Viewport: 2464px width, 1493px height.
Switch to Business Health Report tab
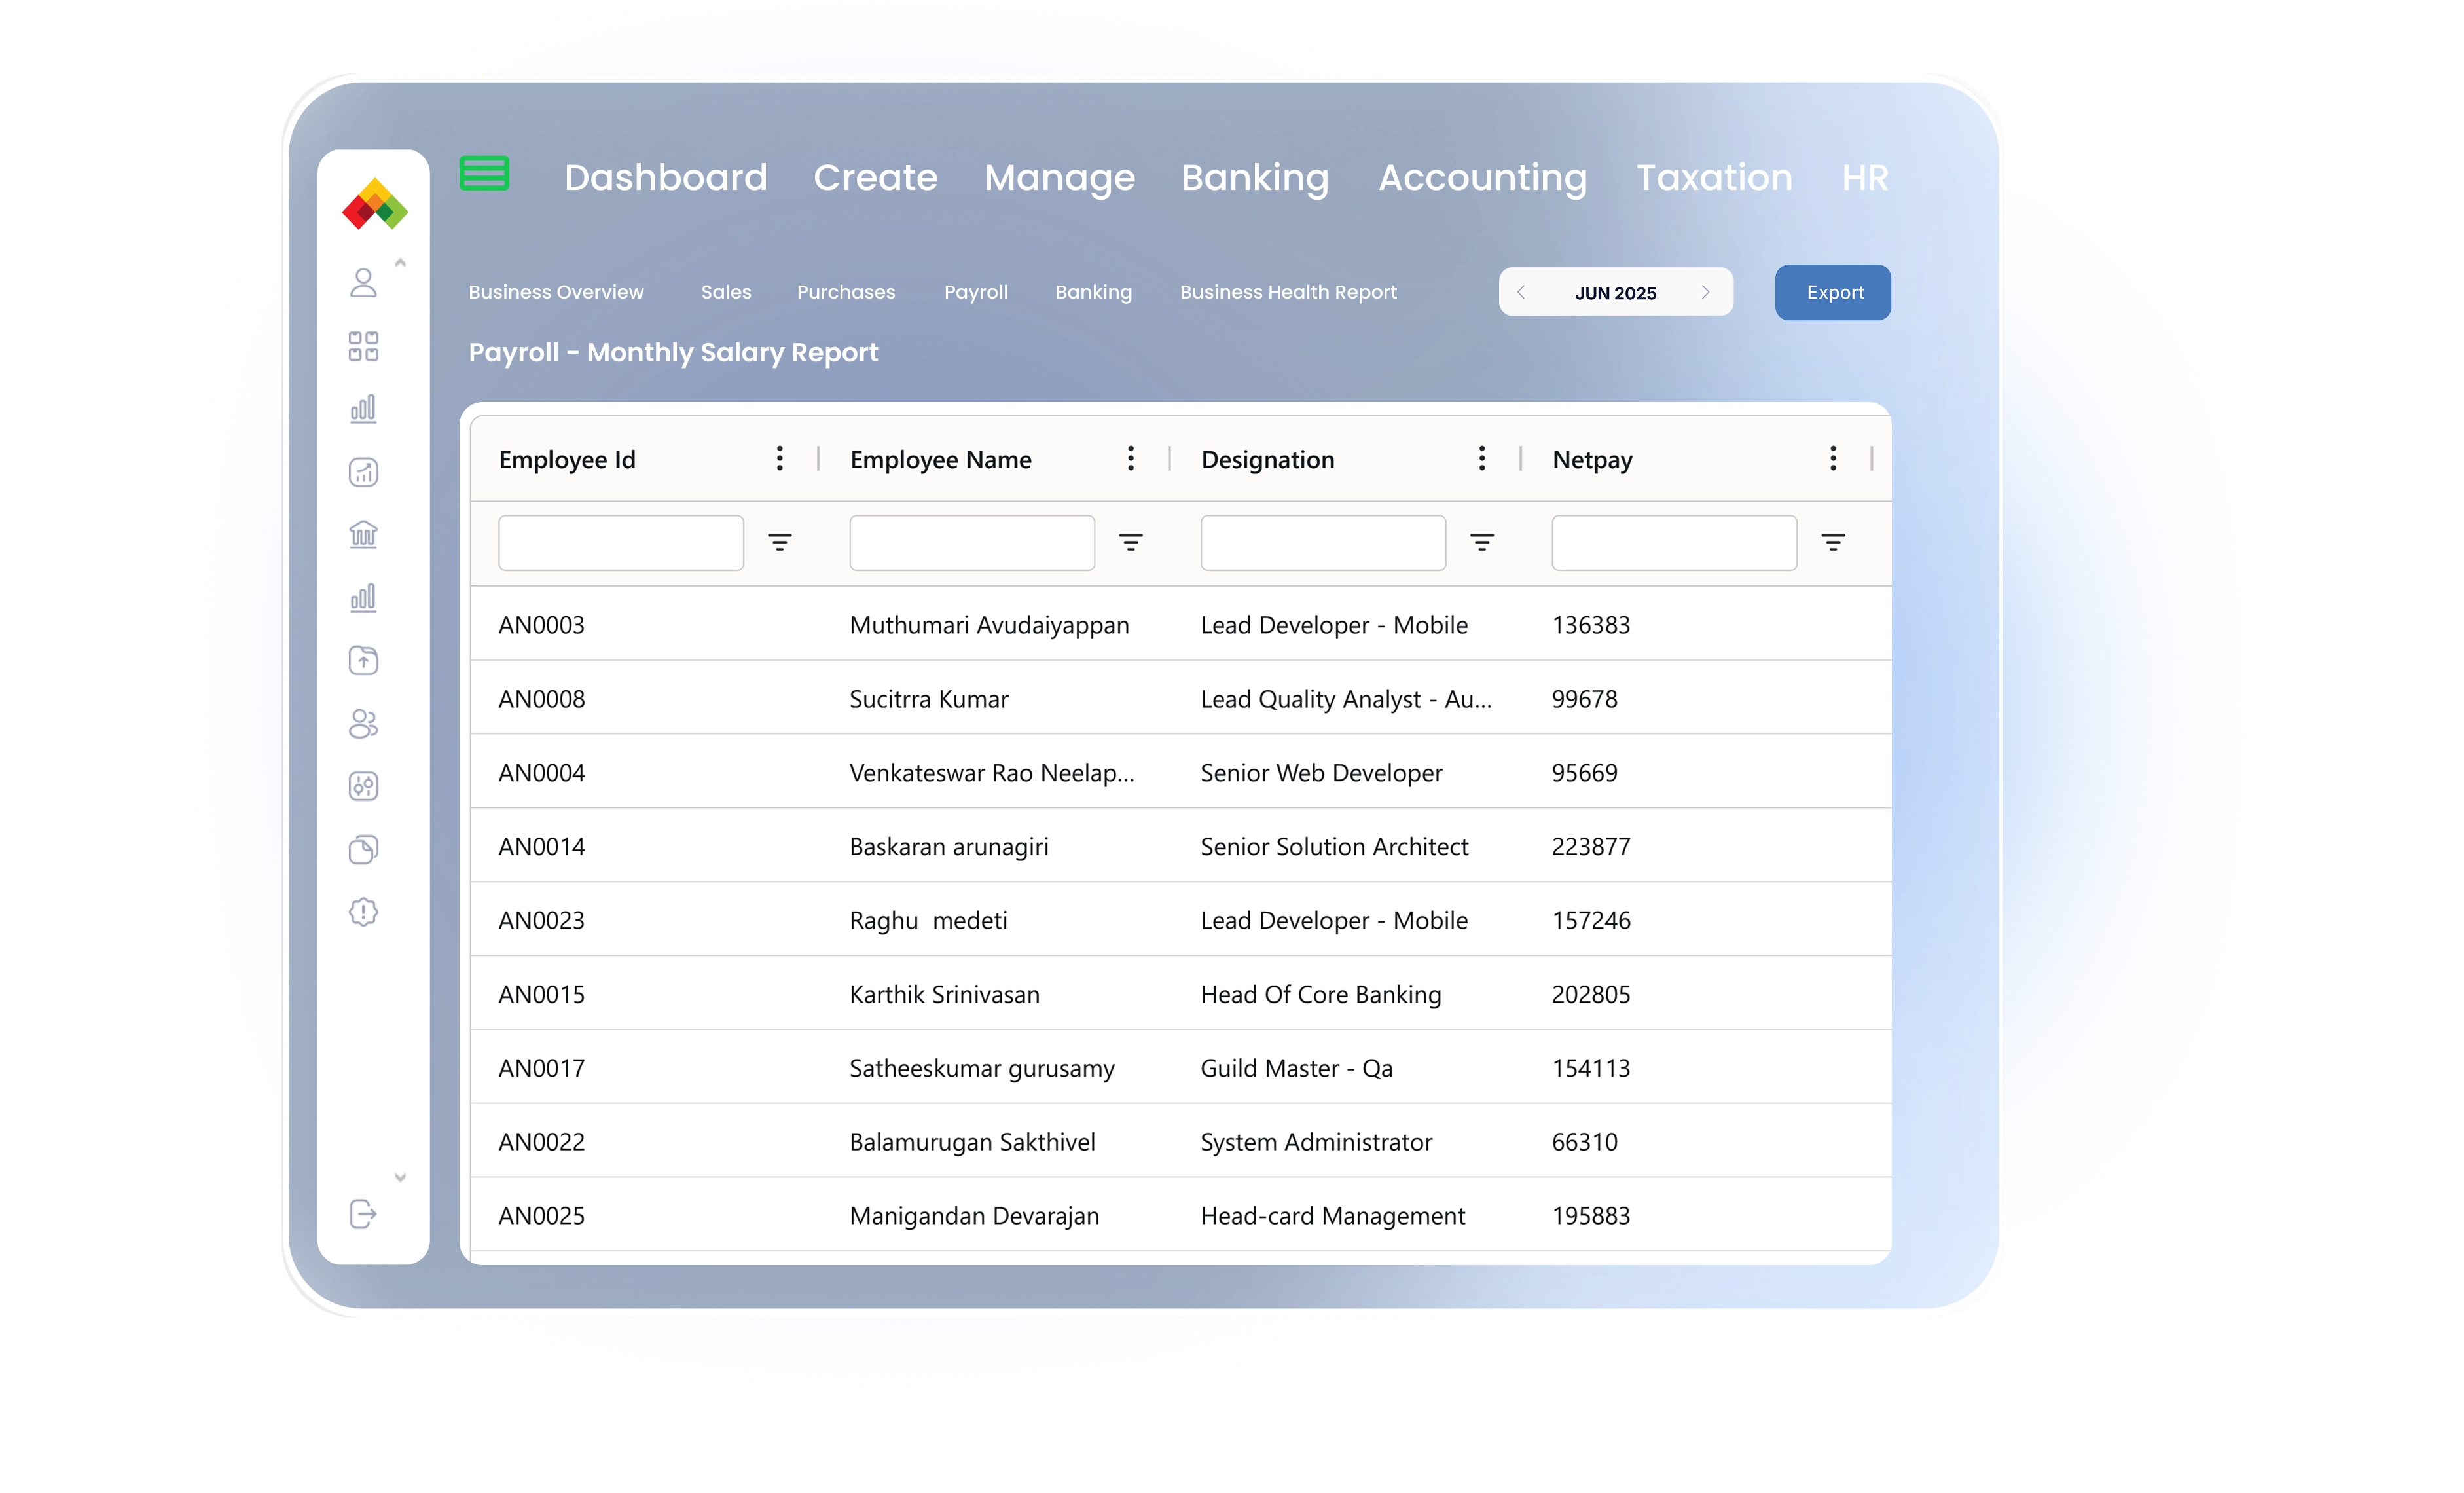(x=1288, y=292)
